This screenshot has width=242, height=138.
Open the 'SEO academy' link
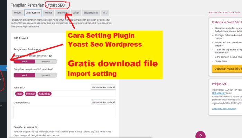pos(219,93)
